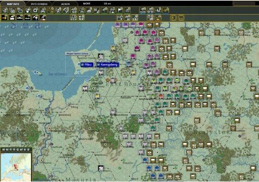Click the flag with arrow icon
This screenshot has width=259, height=182.
click(x=120, y=18)
